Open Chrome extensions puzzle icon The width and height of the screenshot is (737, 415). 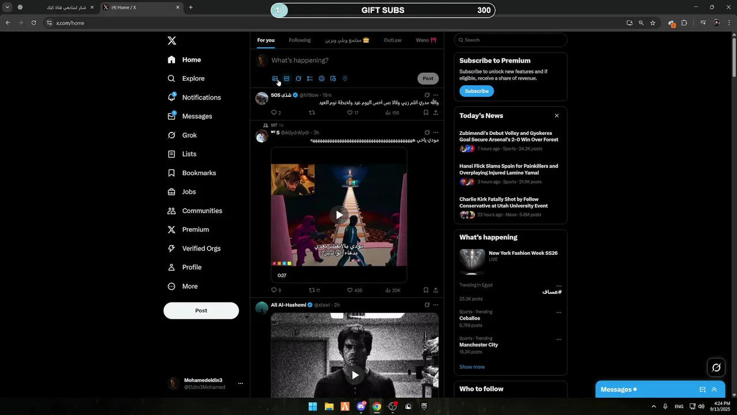tap(684, 23)
